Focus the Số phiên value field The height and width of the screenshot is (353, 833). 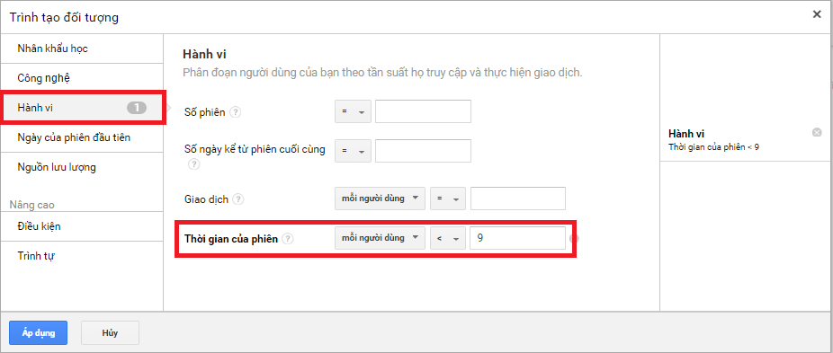[423, 112]
